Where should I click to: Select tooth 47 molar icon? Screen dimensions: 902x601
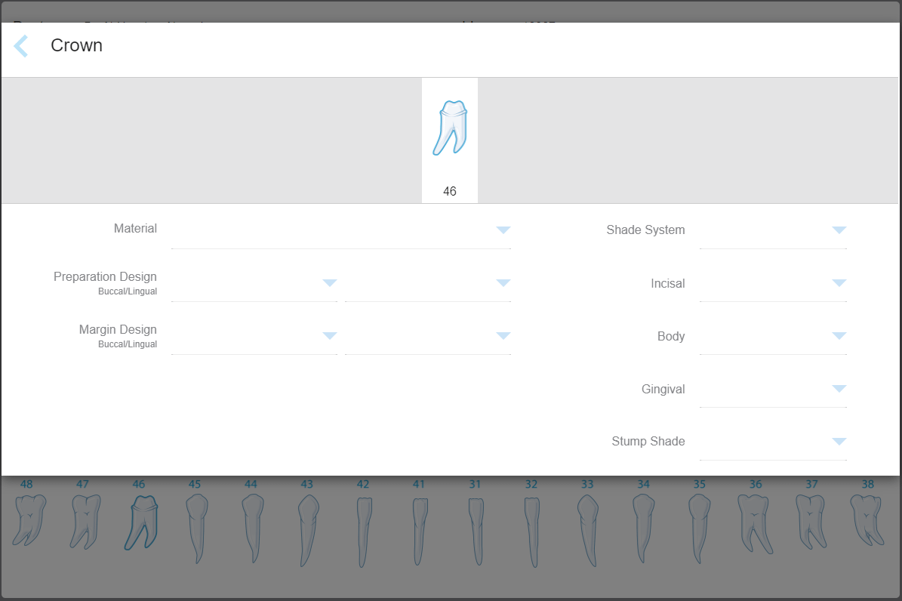click(85, 521)
